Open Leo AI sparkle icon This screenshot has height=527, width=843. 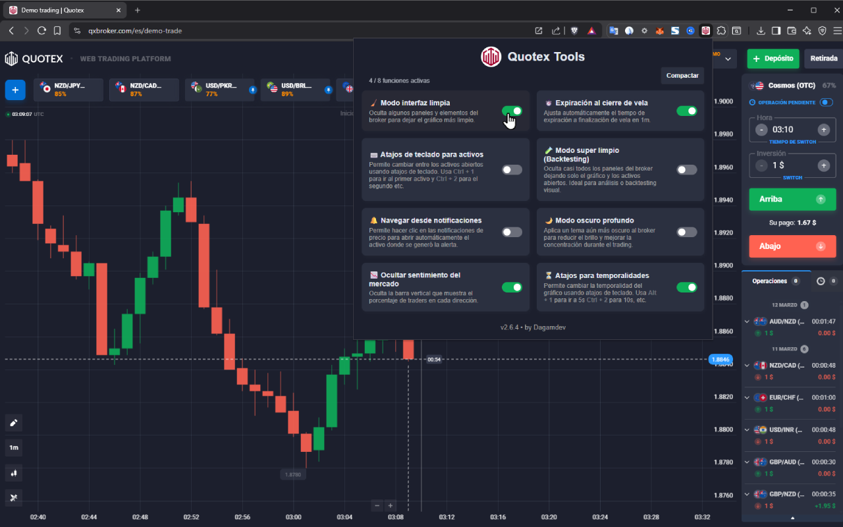[x=807, y=30]
